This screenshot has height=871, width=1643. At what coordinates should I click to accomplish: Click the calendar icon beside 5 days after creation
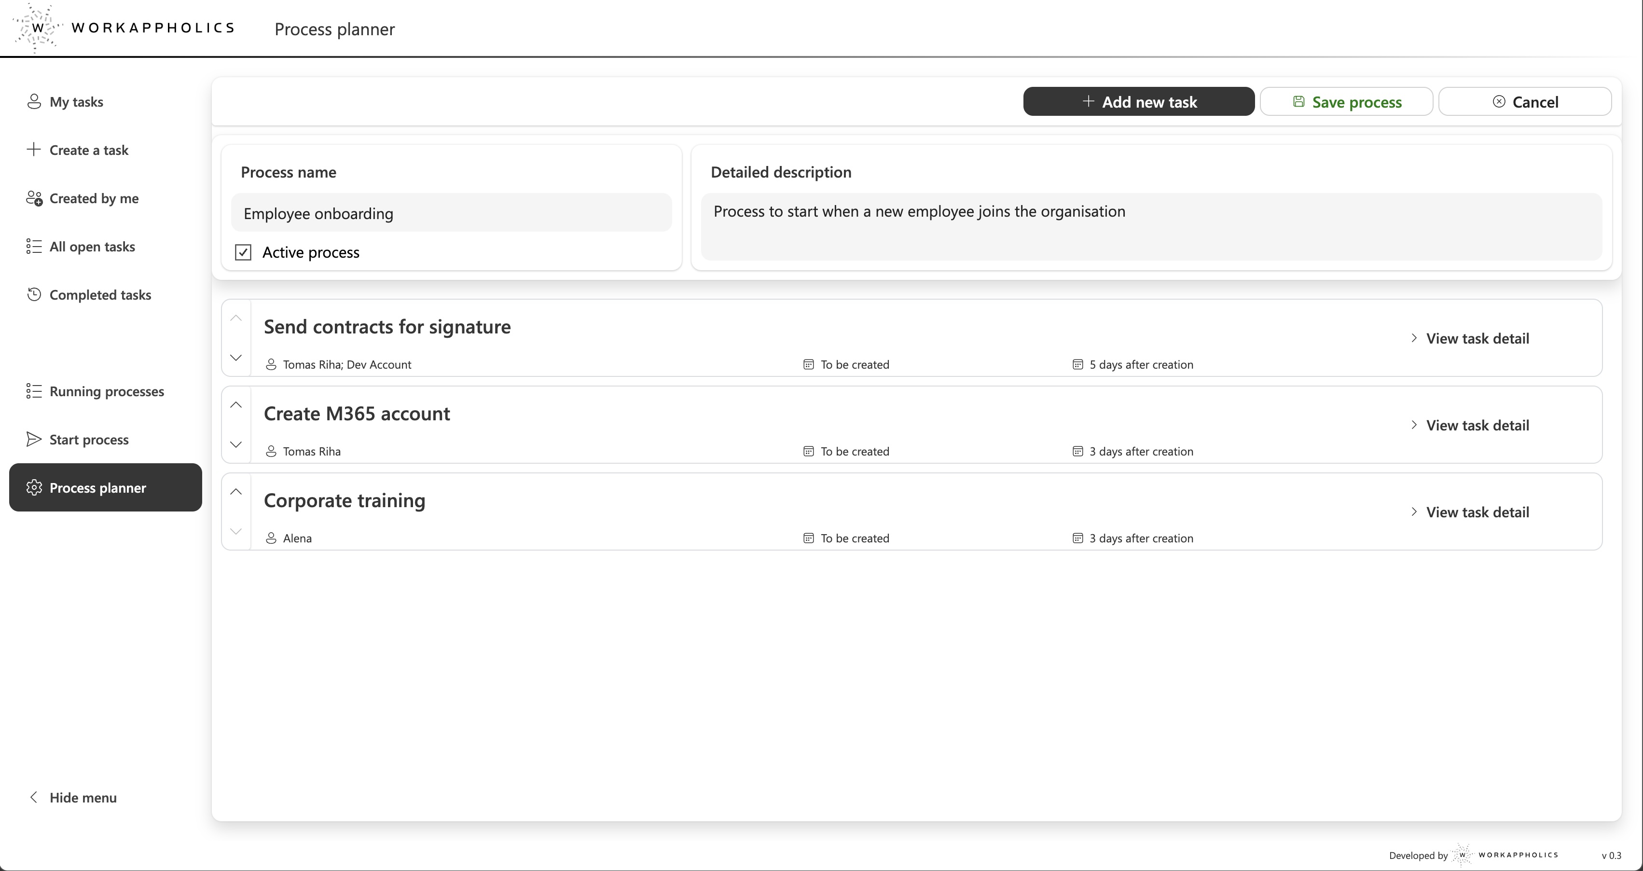(x=1077, y=364)
